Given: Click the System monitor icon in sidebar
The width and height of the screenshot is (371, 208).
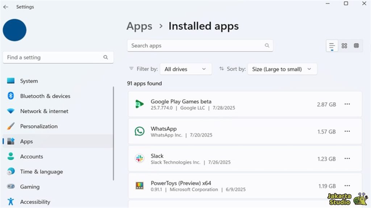Looking at the screenshot, I should click(x=11, y=81).
